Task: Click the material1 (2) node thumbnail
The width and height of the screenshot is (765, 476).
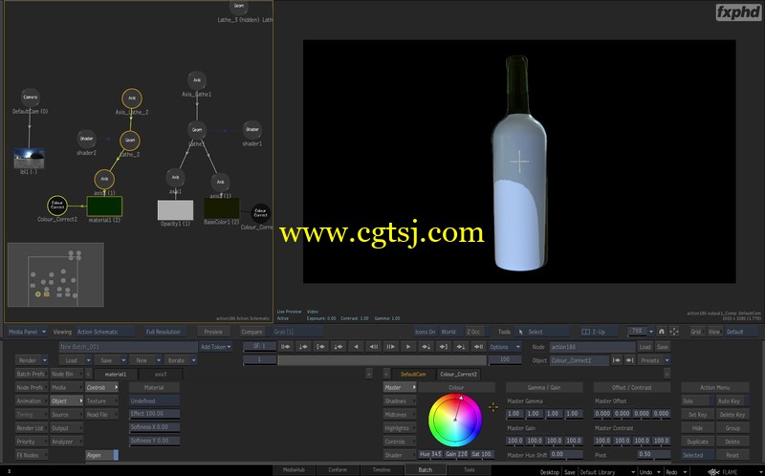Action: point(104,206)
